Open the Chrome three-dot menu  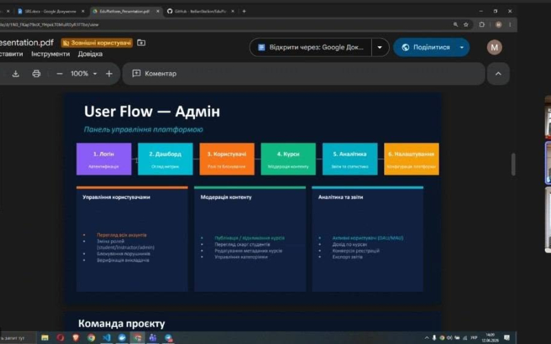click(510, 25)
